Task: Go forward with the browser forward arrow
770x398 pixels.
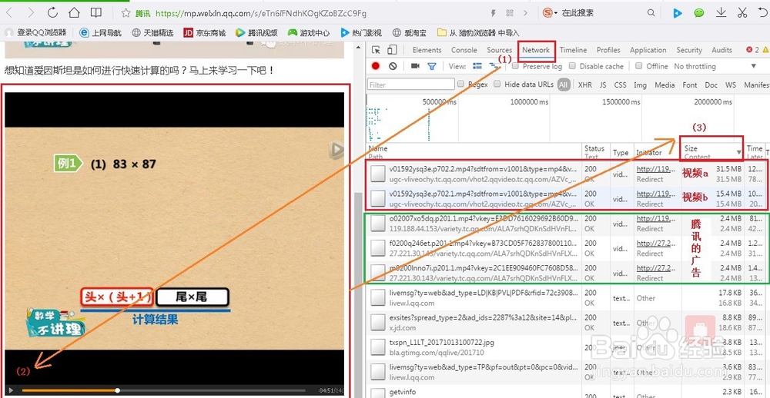Action: click(31, 13)
